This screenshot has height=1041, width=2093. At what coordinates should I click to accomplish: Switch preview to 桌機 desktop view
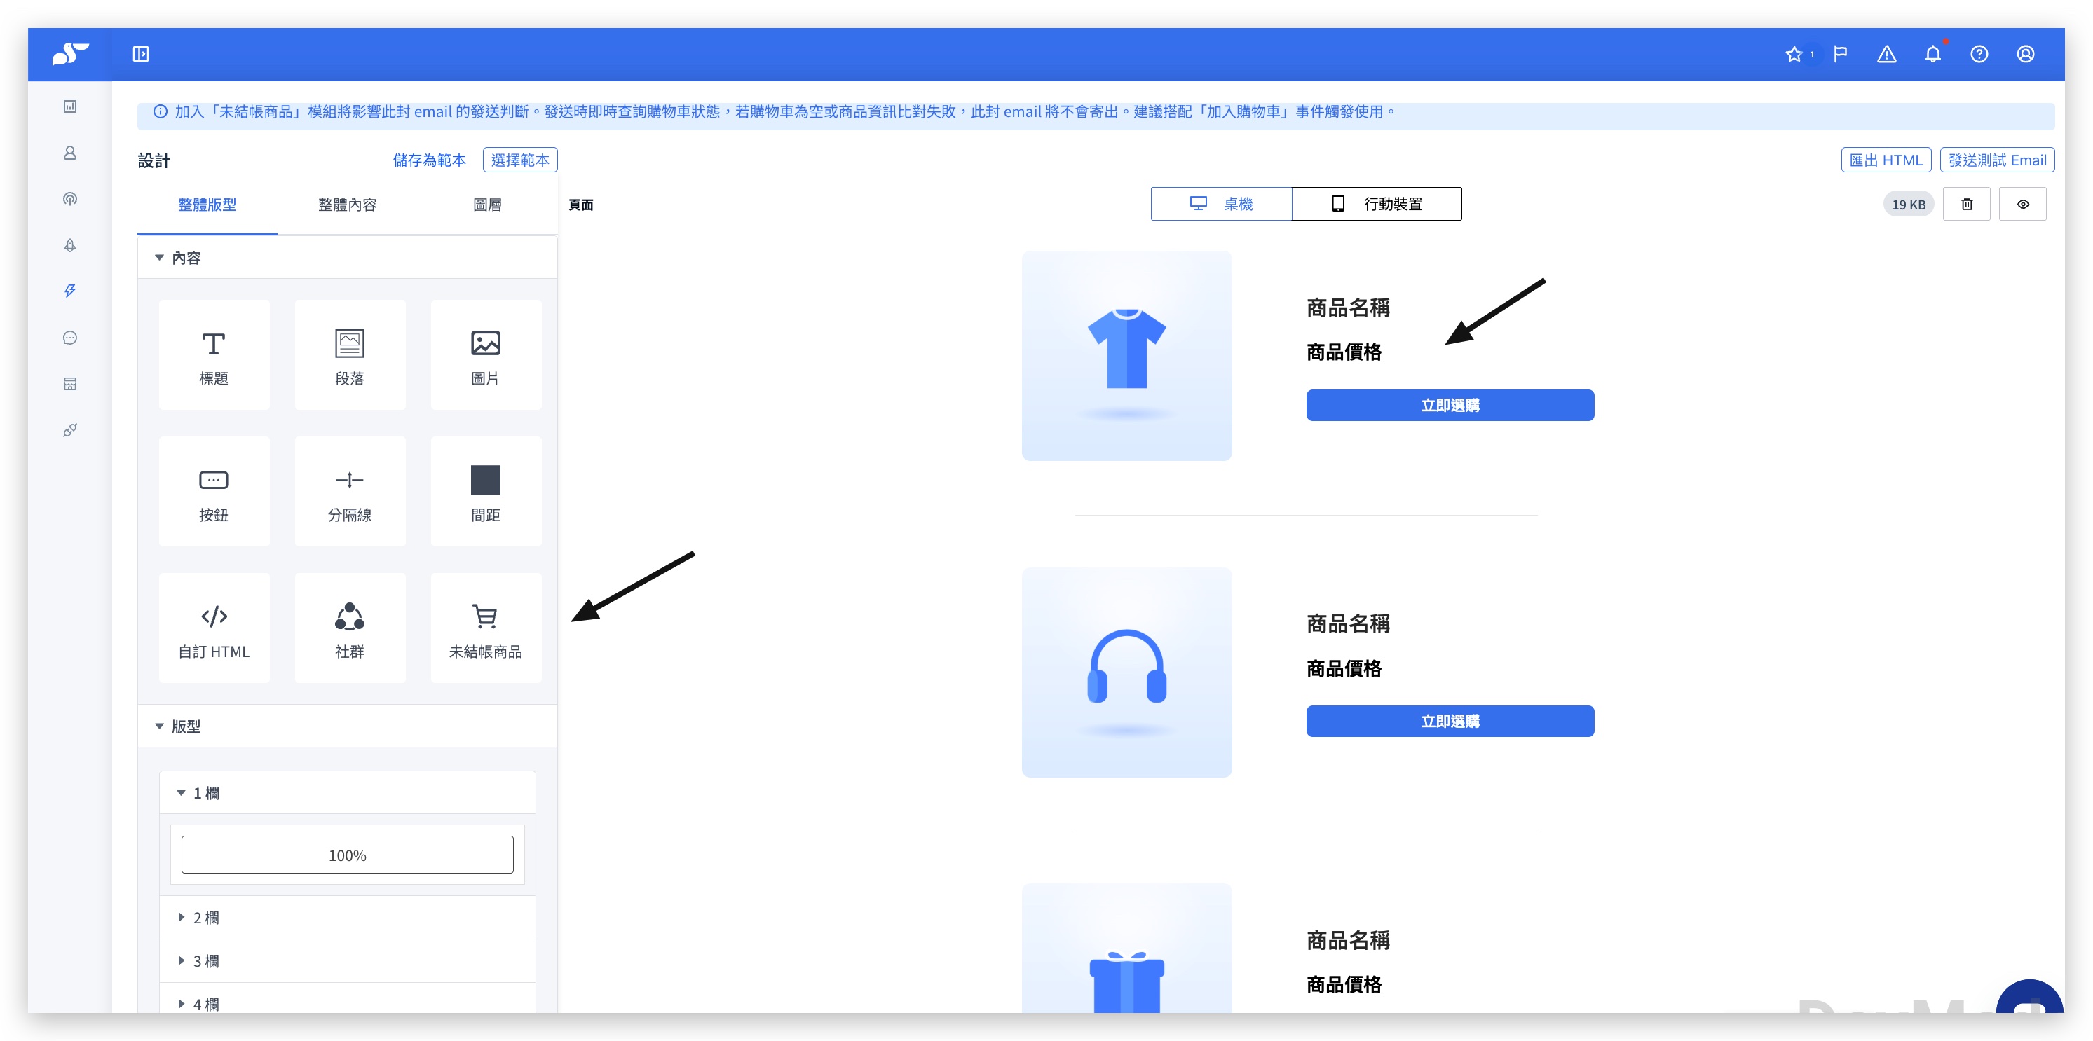point(1221,204)
